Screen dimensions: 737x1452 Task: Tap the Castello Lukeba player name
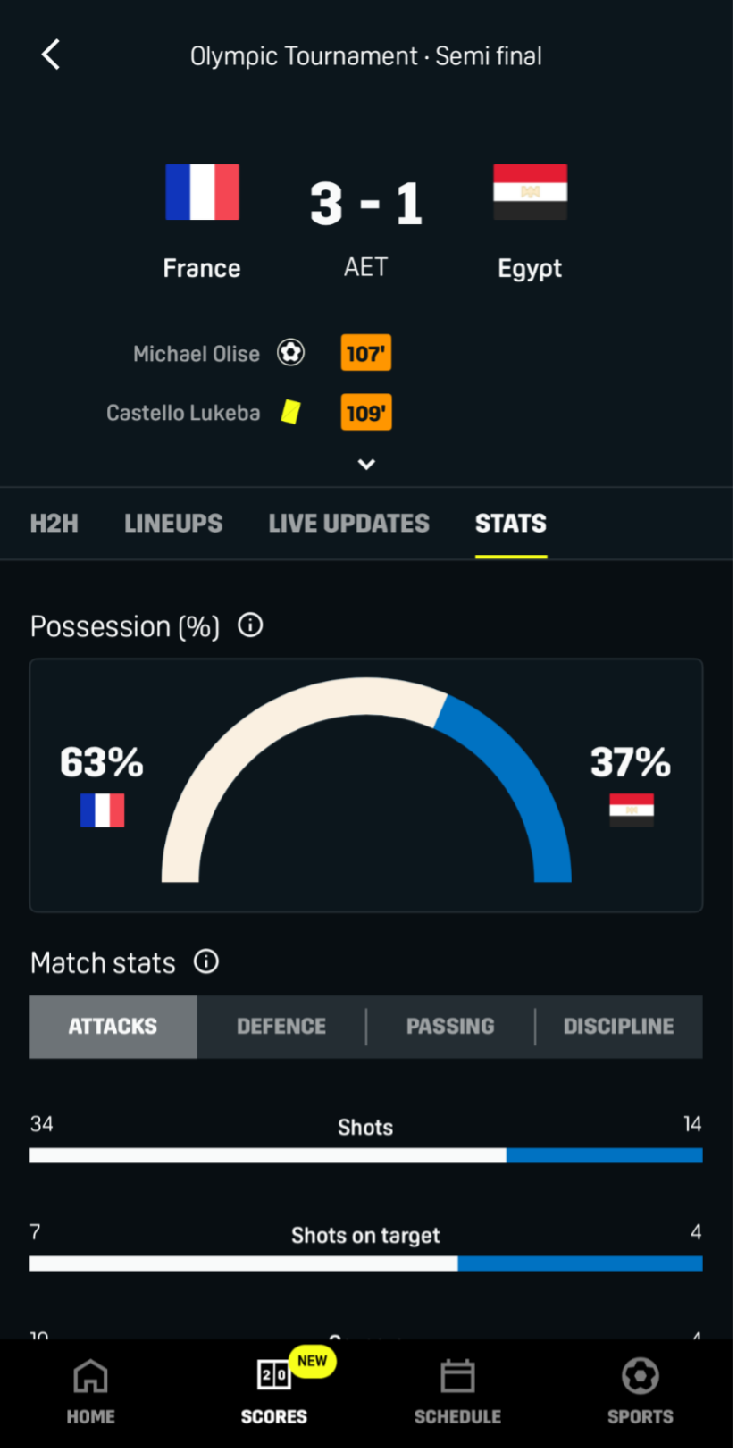183,413
